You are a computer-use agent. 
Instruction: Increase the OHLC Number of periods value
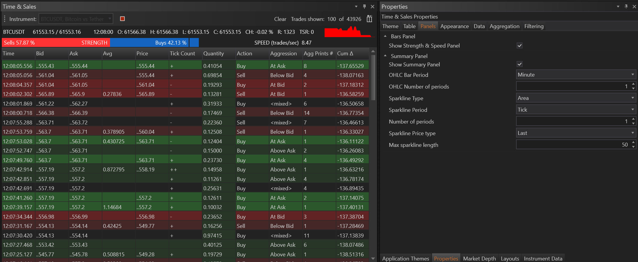point(633,84)
